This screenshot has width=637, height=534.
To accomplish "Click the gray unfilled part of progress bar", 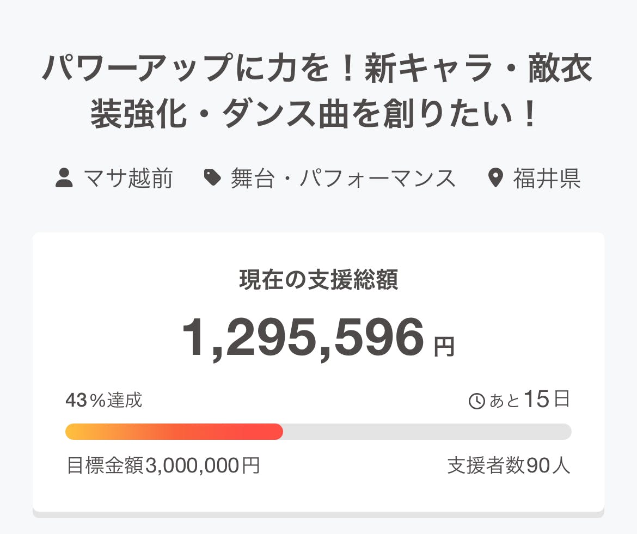I will point(427,432).
